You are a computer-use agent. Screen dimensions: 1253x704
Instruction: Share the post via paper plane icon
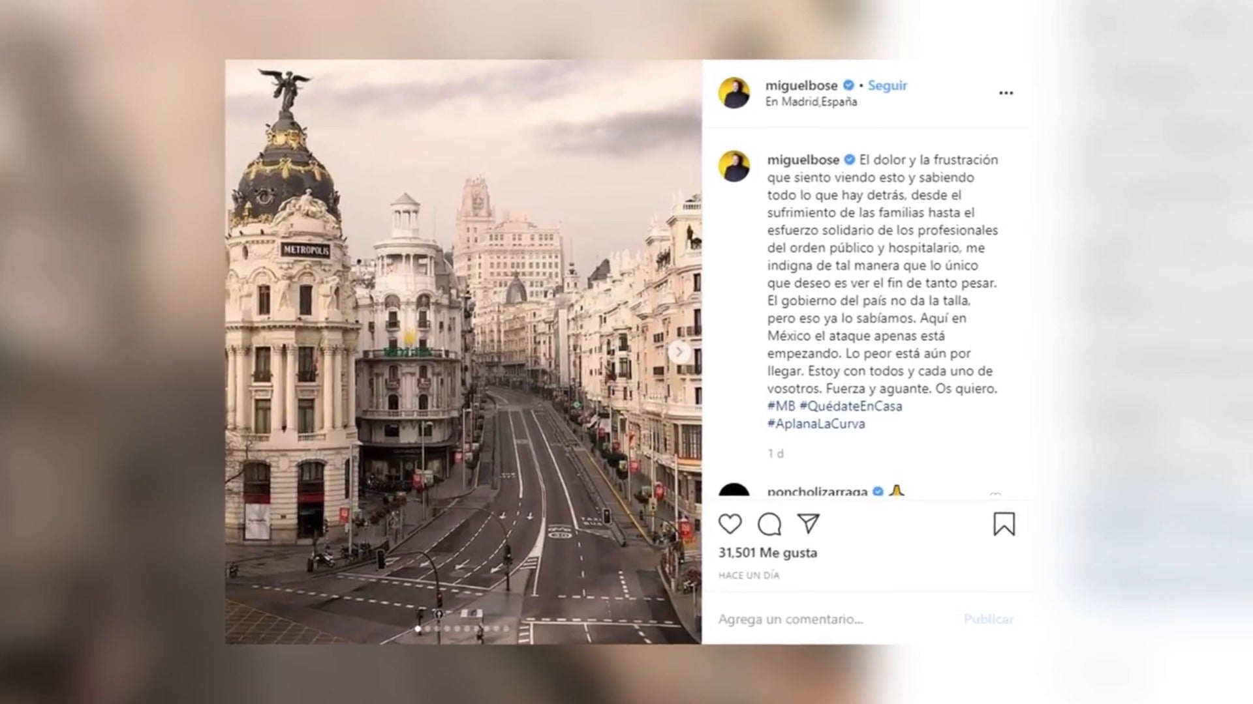pyautogui.click(x=808, y=523)
